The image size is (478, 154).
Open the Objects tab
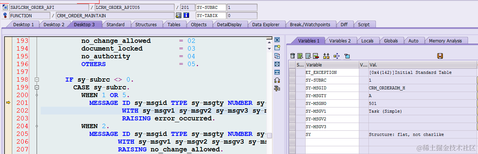(x=199, y=24)
